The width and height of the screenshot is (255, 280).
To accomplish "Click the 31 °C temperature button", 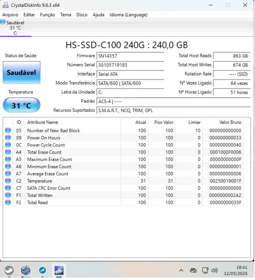I will [x=22, y=105].
